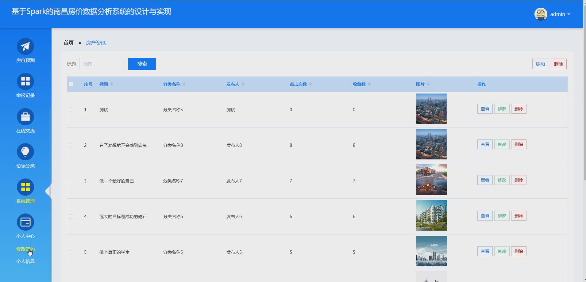Viewport: 586px width, 282px height.
Task: Click the top-right 删除 batch delete button
Action: click(x=558, y=64)
